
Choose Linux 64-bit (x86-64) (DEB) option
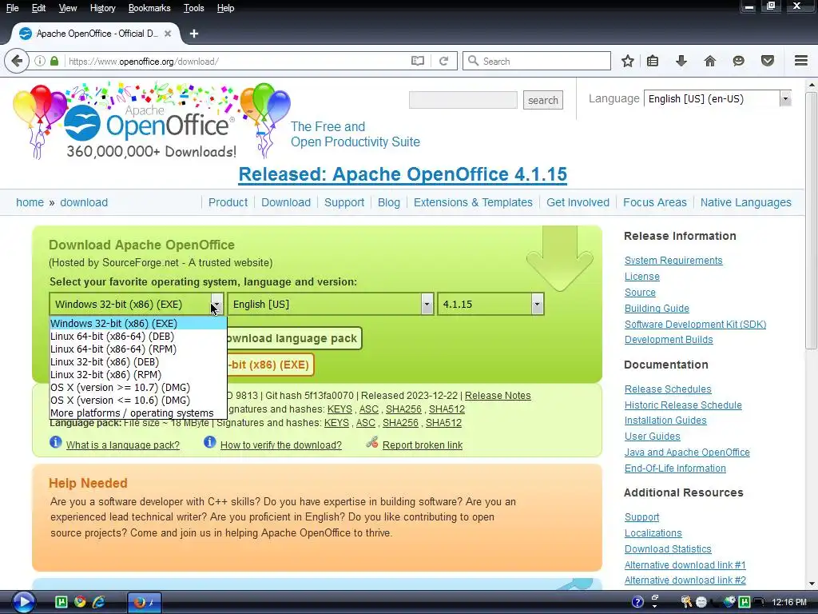pyautogui.click(x=138, y=337)
